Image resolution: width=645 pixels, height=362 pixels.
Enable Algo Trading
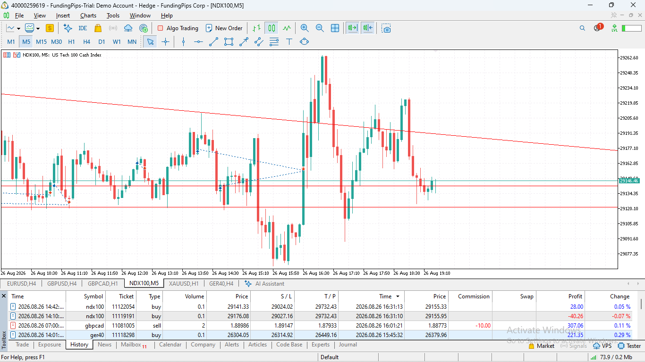(178, 28)
